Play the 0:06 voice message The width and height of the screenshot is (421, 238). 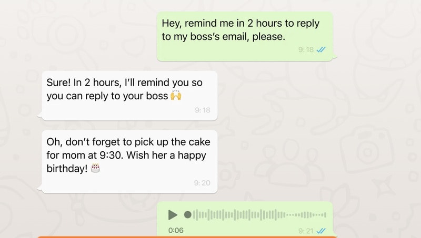[173, 215]
